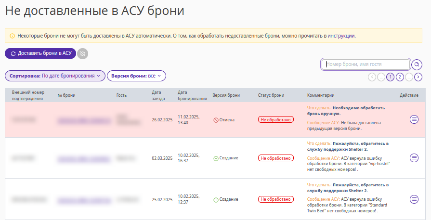Go to next page arrow

click(x=418, y=77)
